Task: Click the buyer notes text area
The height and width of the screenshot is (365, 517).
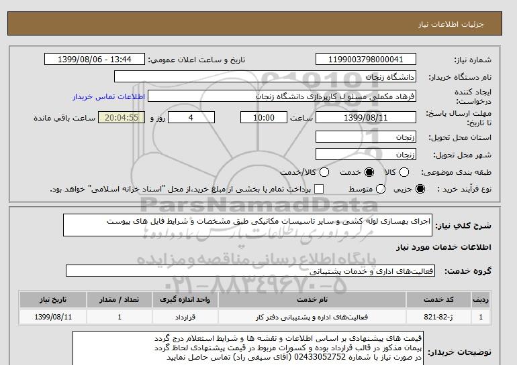Action: coord(248,348)
